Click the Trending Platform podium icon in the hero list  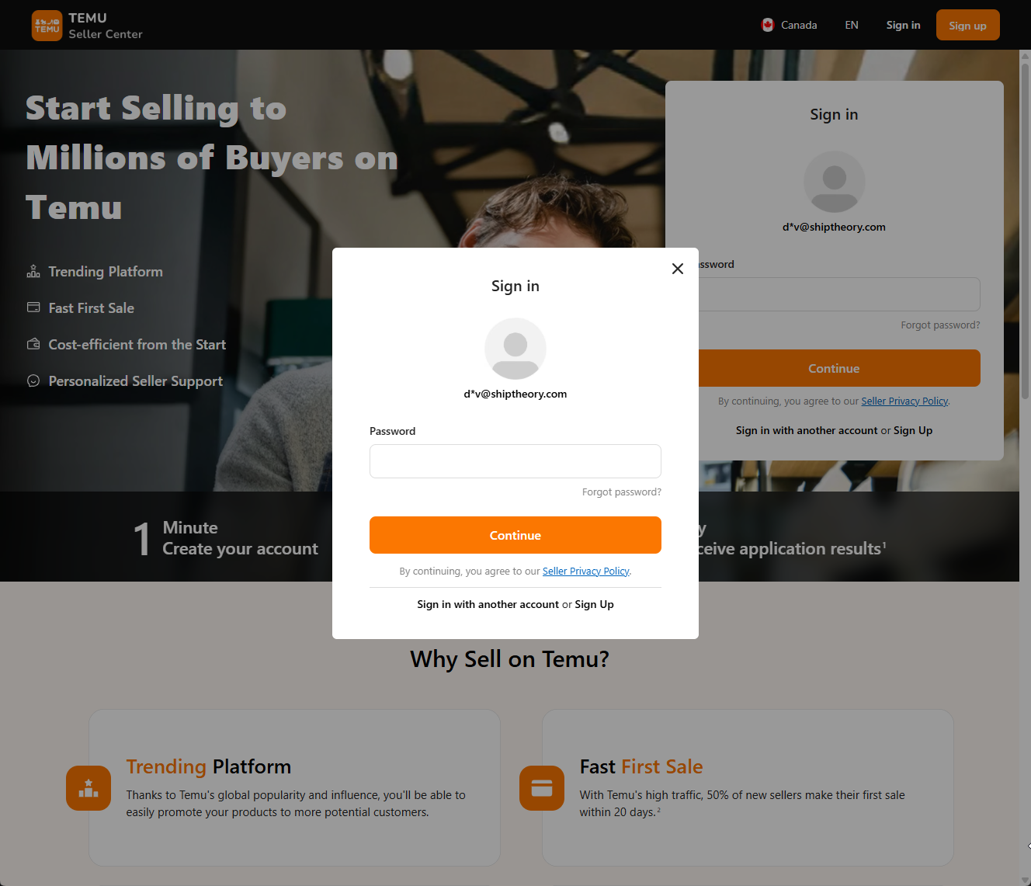pos(33,271)
